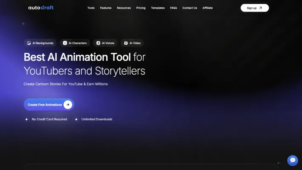Click the AI Video icon

126,43
